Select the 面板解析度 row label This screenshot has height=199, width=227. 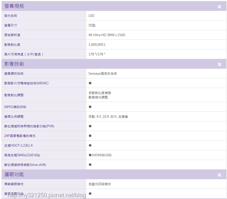12,35
